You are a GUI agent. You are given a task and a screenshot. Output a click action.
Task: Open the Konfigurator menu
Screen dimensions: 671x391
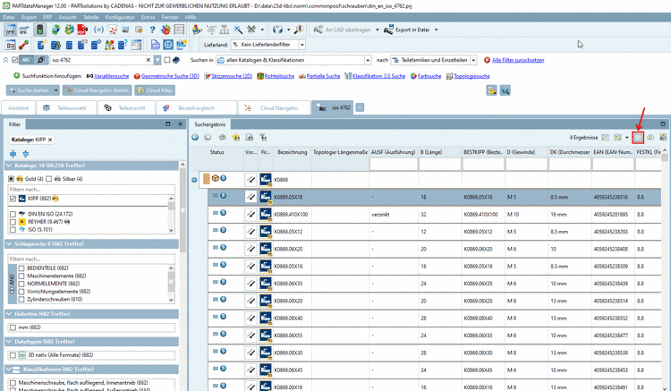pos(119,17)
